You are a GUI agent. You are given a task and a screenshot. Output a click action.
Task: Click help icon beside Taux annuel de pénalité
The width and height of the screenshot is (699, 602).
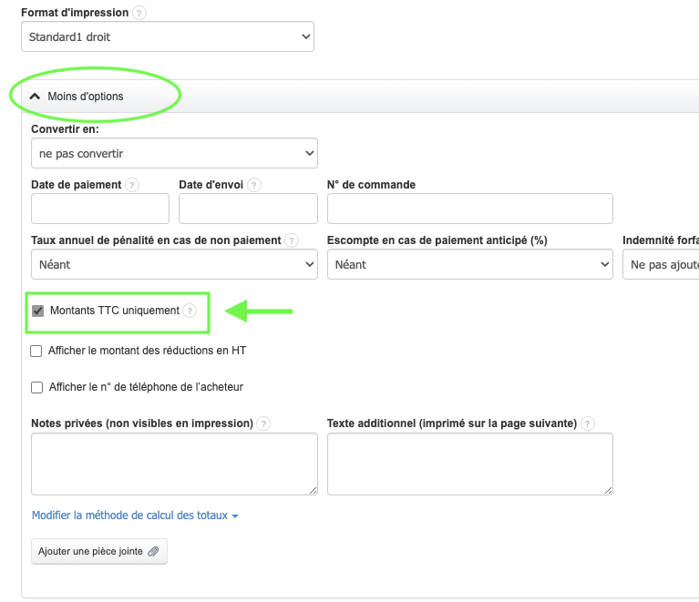[292, 240]
